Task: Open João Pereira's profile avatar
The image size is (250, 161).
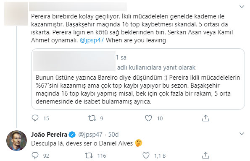Action: click(x=16, y=140)
